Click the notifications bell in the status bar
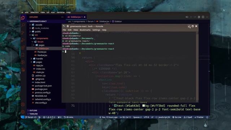The width and height of the screenshot is (231, 130). (x=207, y=117)
